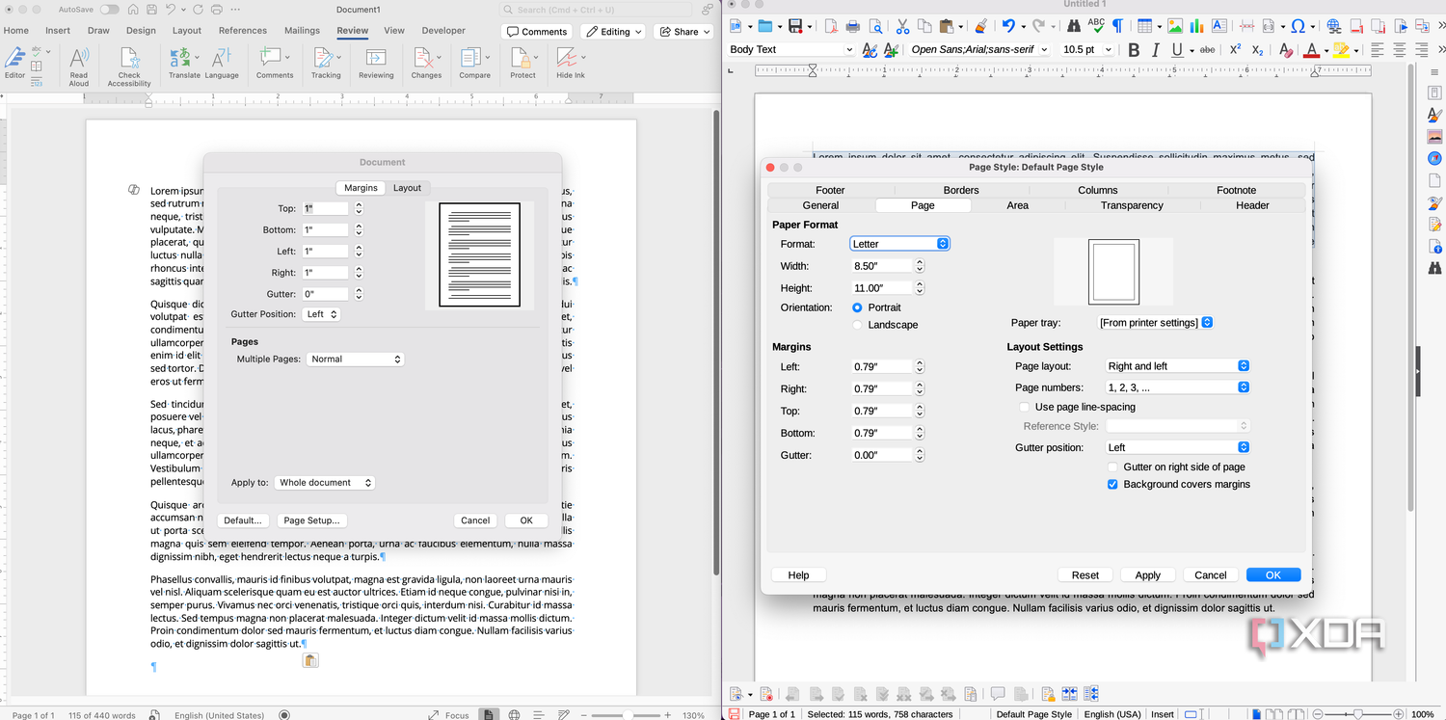Select the Portrait orientation radio button
The width and height of the screenshot is (1446, 720).
pyautogui.click(x=857, y=307)
